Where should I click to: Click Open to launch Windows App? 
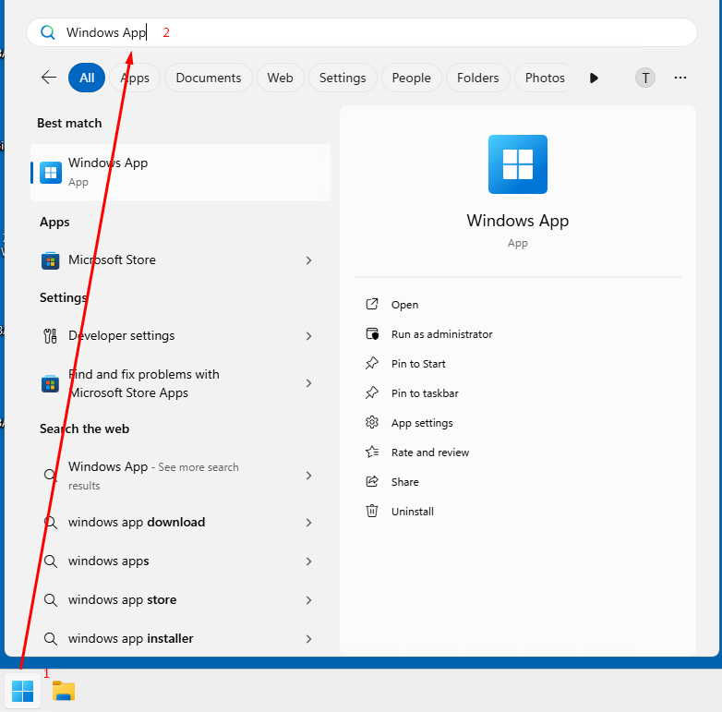404,305
